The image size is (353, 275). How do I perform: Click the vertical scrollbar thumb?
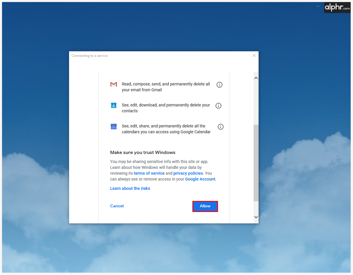click(x=256, y=163)
